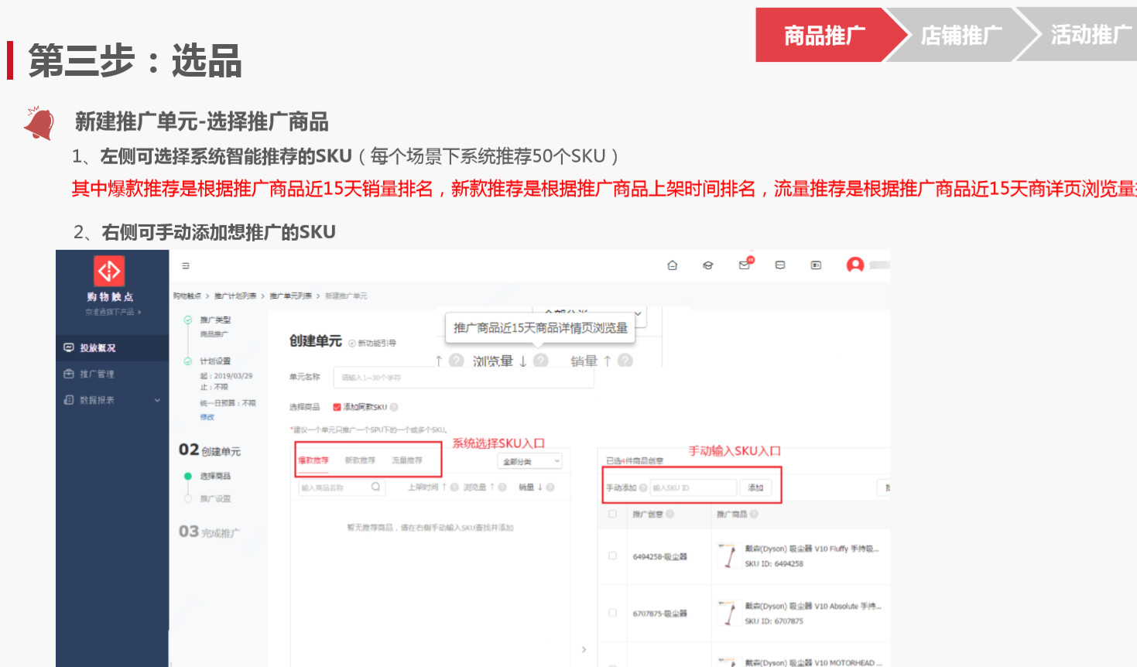Click help icon beside 浏览量 sort in list header

coord(502,487)
